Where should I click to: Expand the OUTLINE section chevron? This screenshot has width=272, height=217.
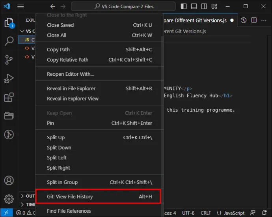[x=22, y=196]
